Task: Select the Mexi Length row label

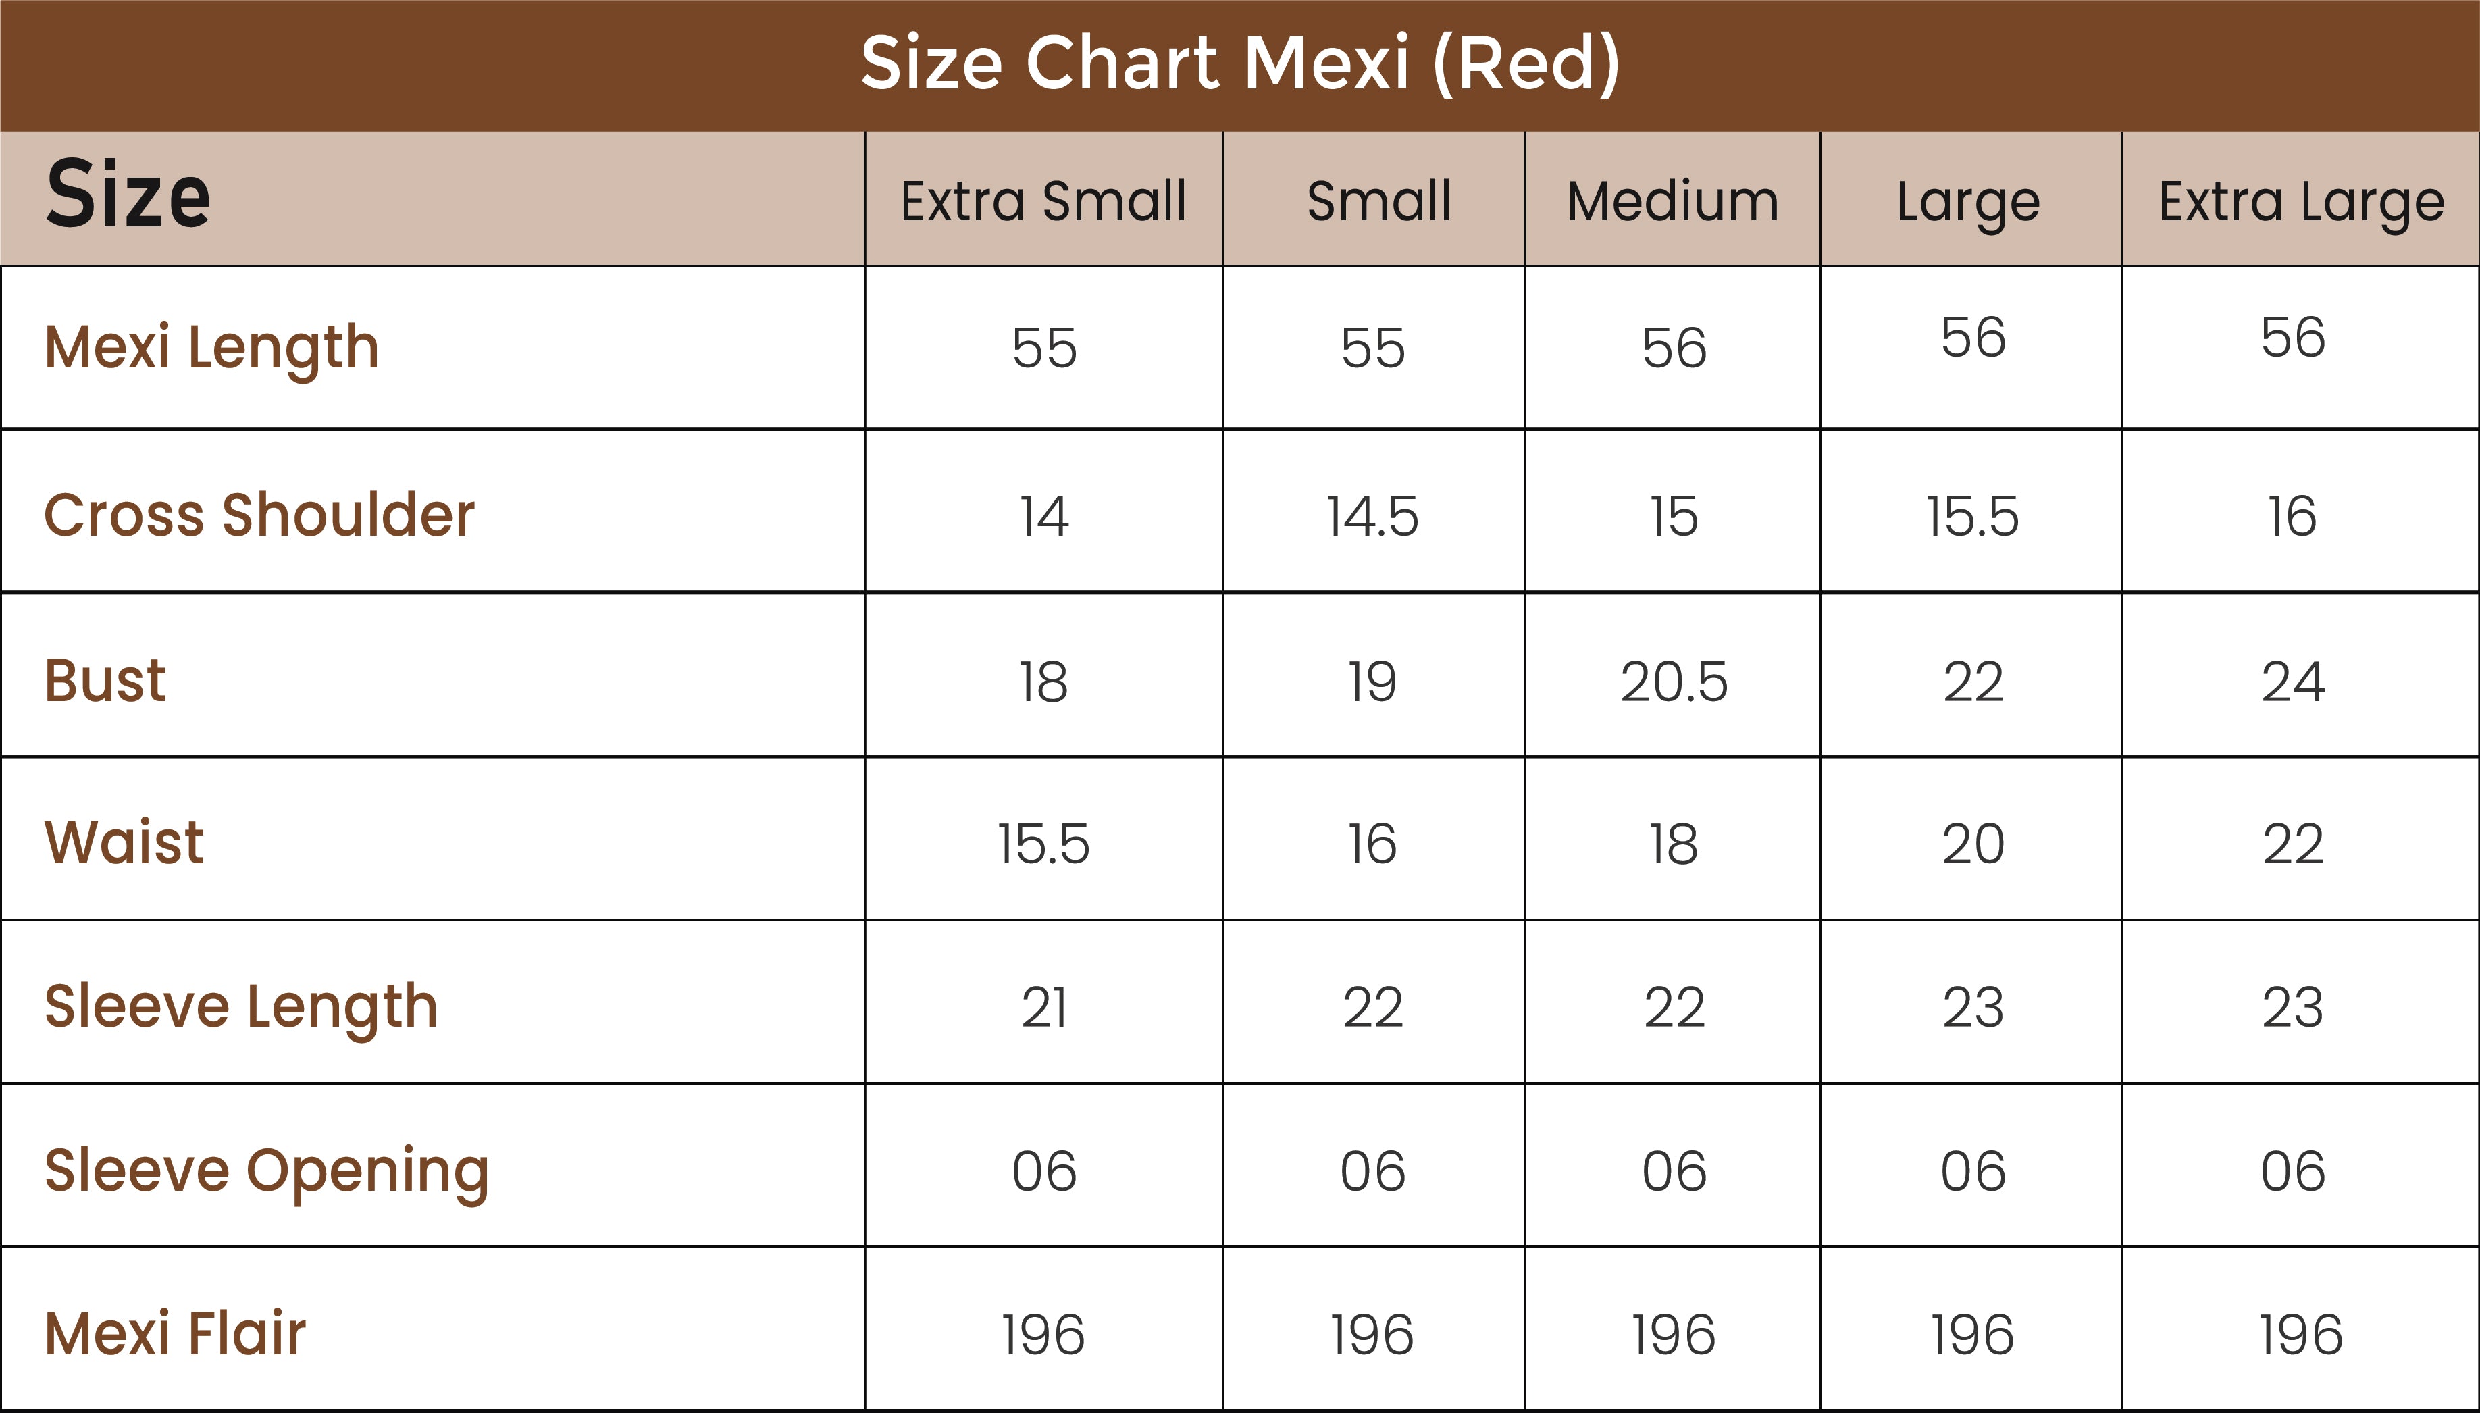Action: 211,347
